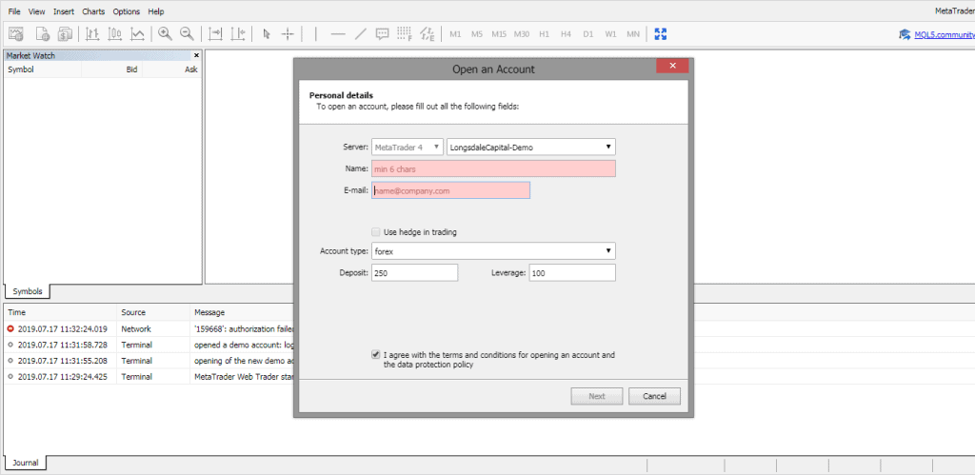Click the Zoom Out magnifier icon

187,34
